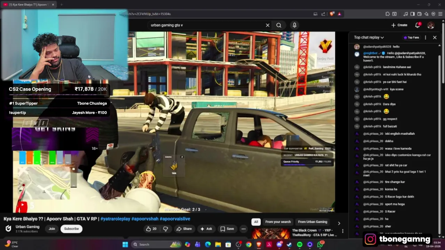Close the chat replay panel
Image resolution: width=445 pixels, height=250 pixels.
click(x=435, y=37)
